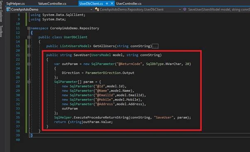Click SqlDbType.NVarChar on line 23
The height and width of the screenshot is (152, 250).
click(164, 64)
